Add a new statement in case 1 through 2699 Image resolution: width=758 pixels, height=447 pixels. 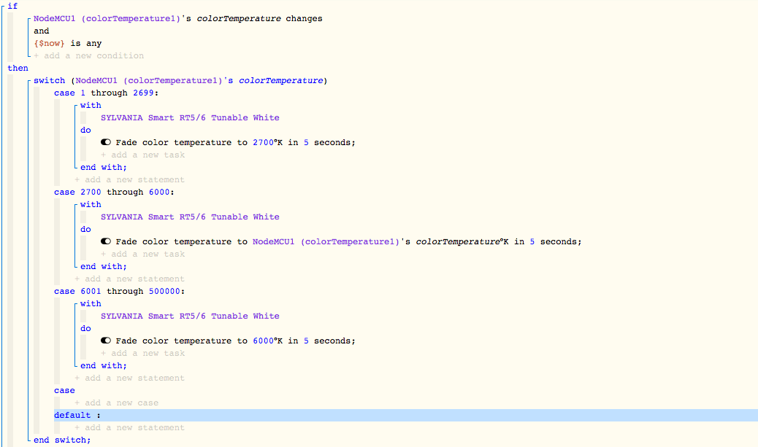(x=129, y=179)
